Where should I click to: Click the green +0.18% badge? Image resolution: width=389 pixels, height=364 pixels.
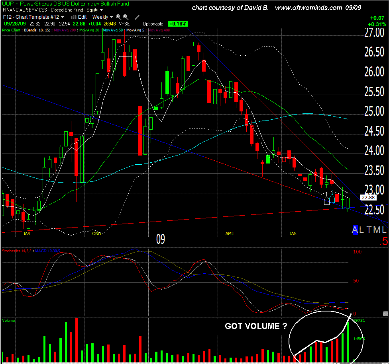tap(178, 24)
